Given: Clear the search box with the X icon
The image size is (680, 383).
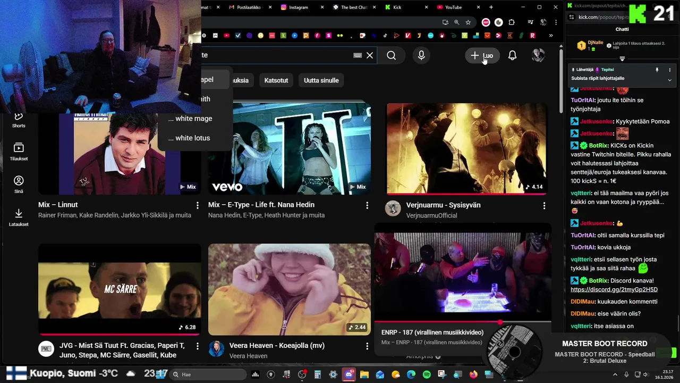Looking at the screenshot, I should [x=370, y=55].
